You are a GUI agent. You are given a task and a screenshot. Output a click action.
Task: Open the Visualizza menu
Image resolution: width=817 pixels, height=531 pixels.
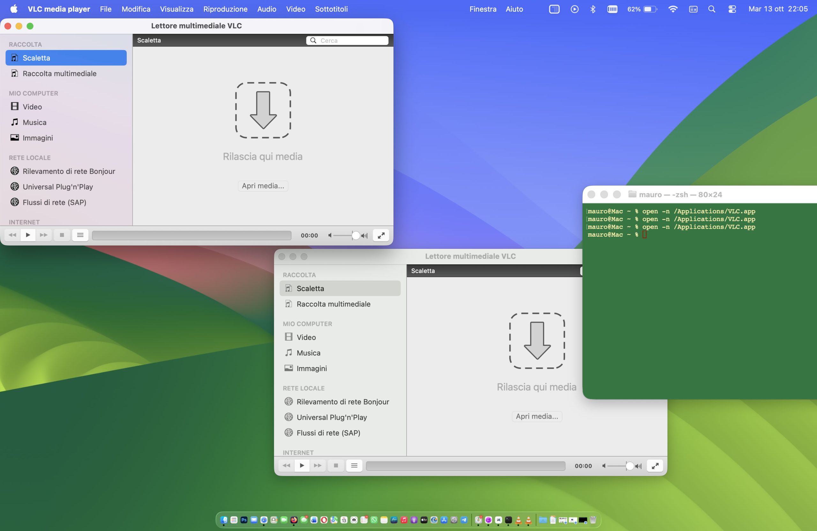pos(176,9)
